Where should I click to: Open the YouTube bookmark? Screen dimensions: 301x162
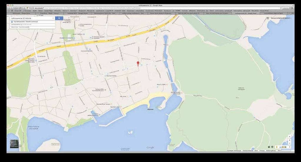point(184,11)
